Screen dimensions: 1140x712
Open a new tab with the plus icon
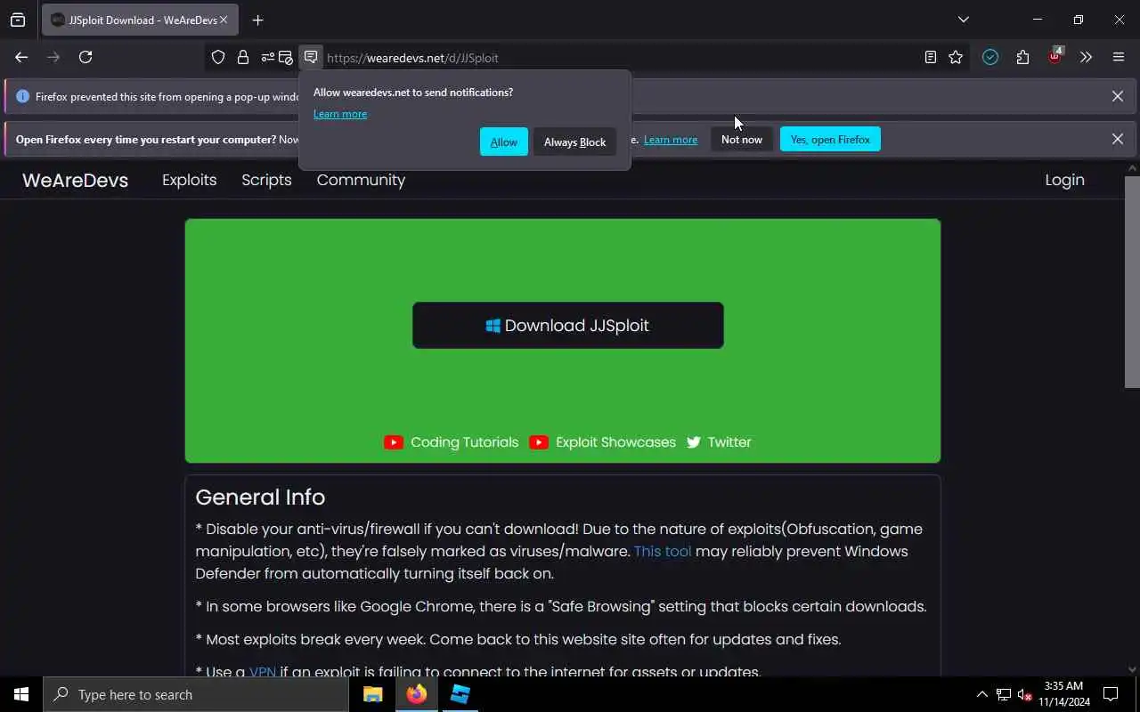[x=257, y=20]
